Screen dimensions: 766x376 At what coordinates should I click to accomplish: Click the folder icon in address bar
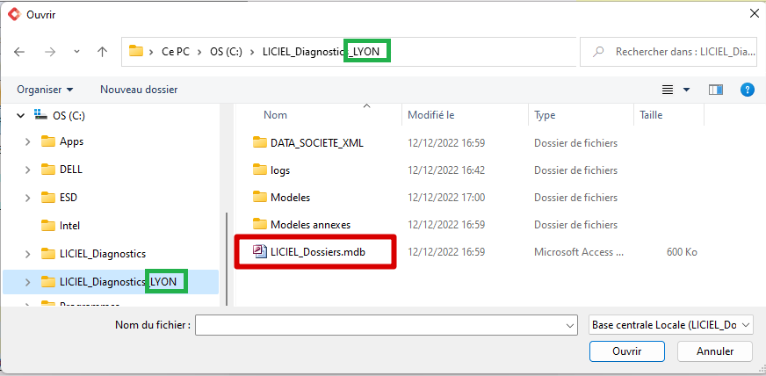click(x=135, y=51)
